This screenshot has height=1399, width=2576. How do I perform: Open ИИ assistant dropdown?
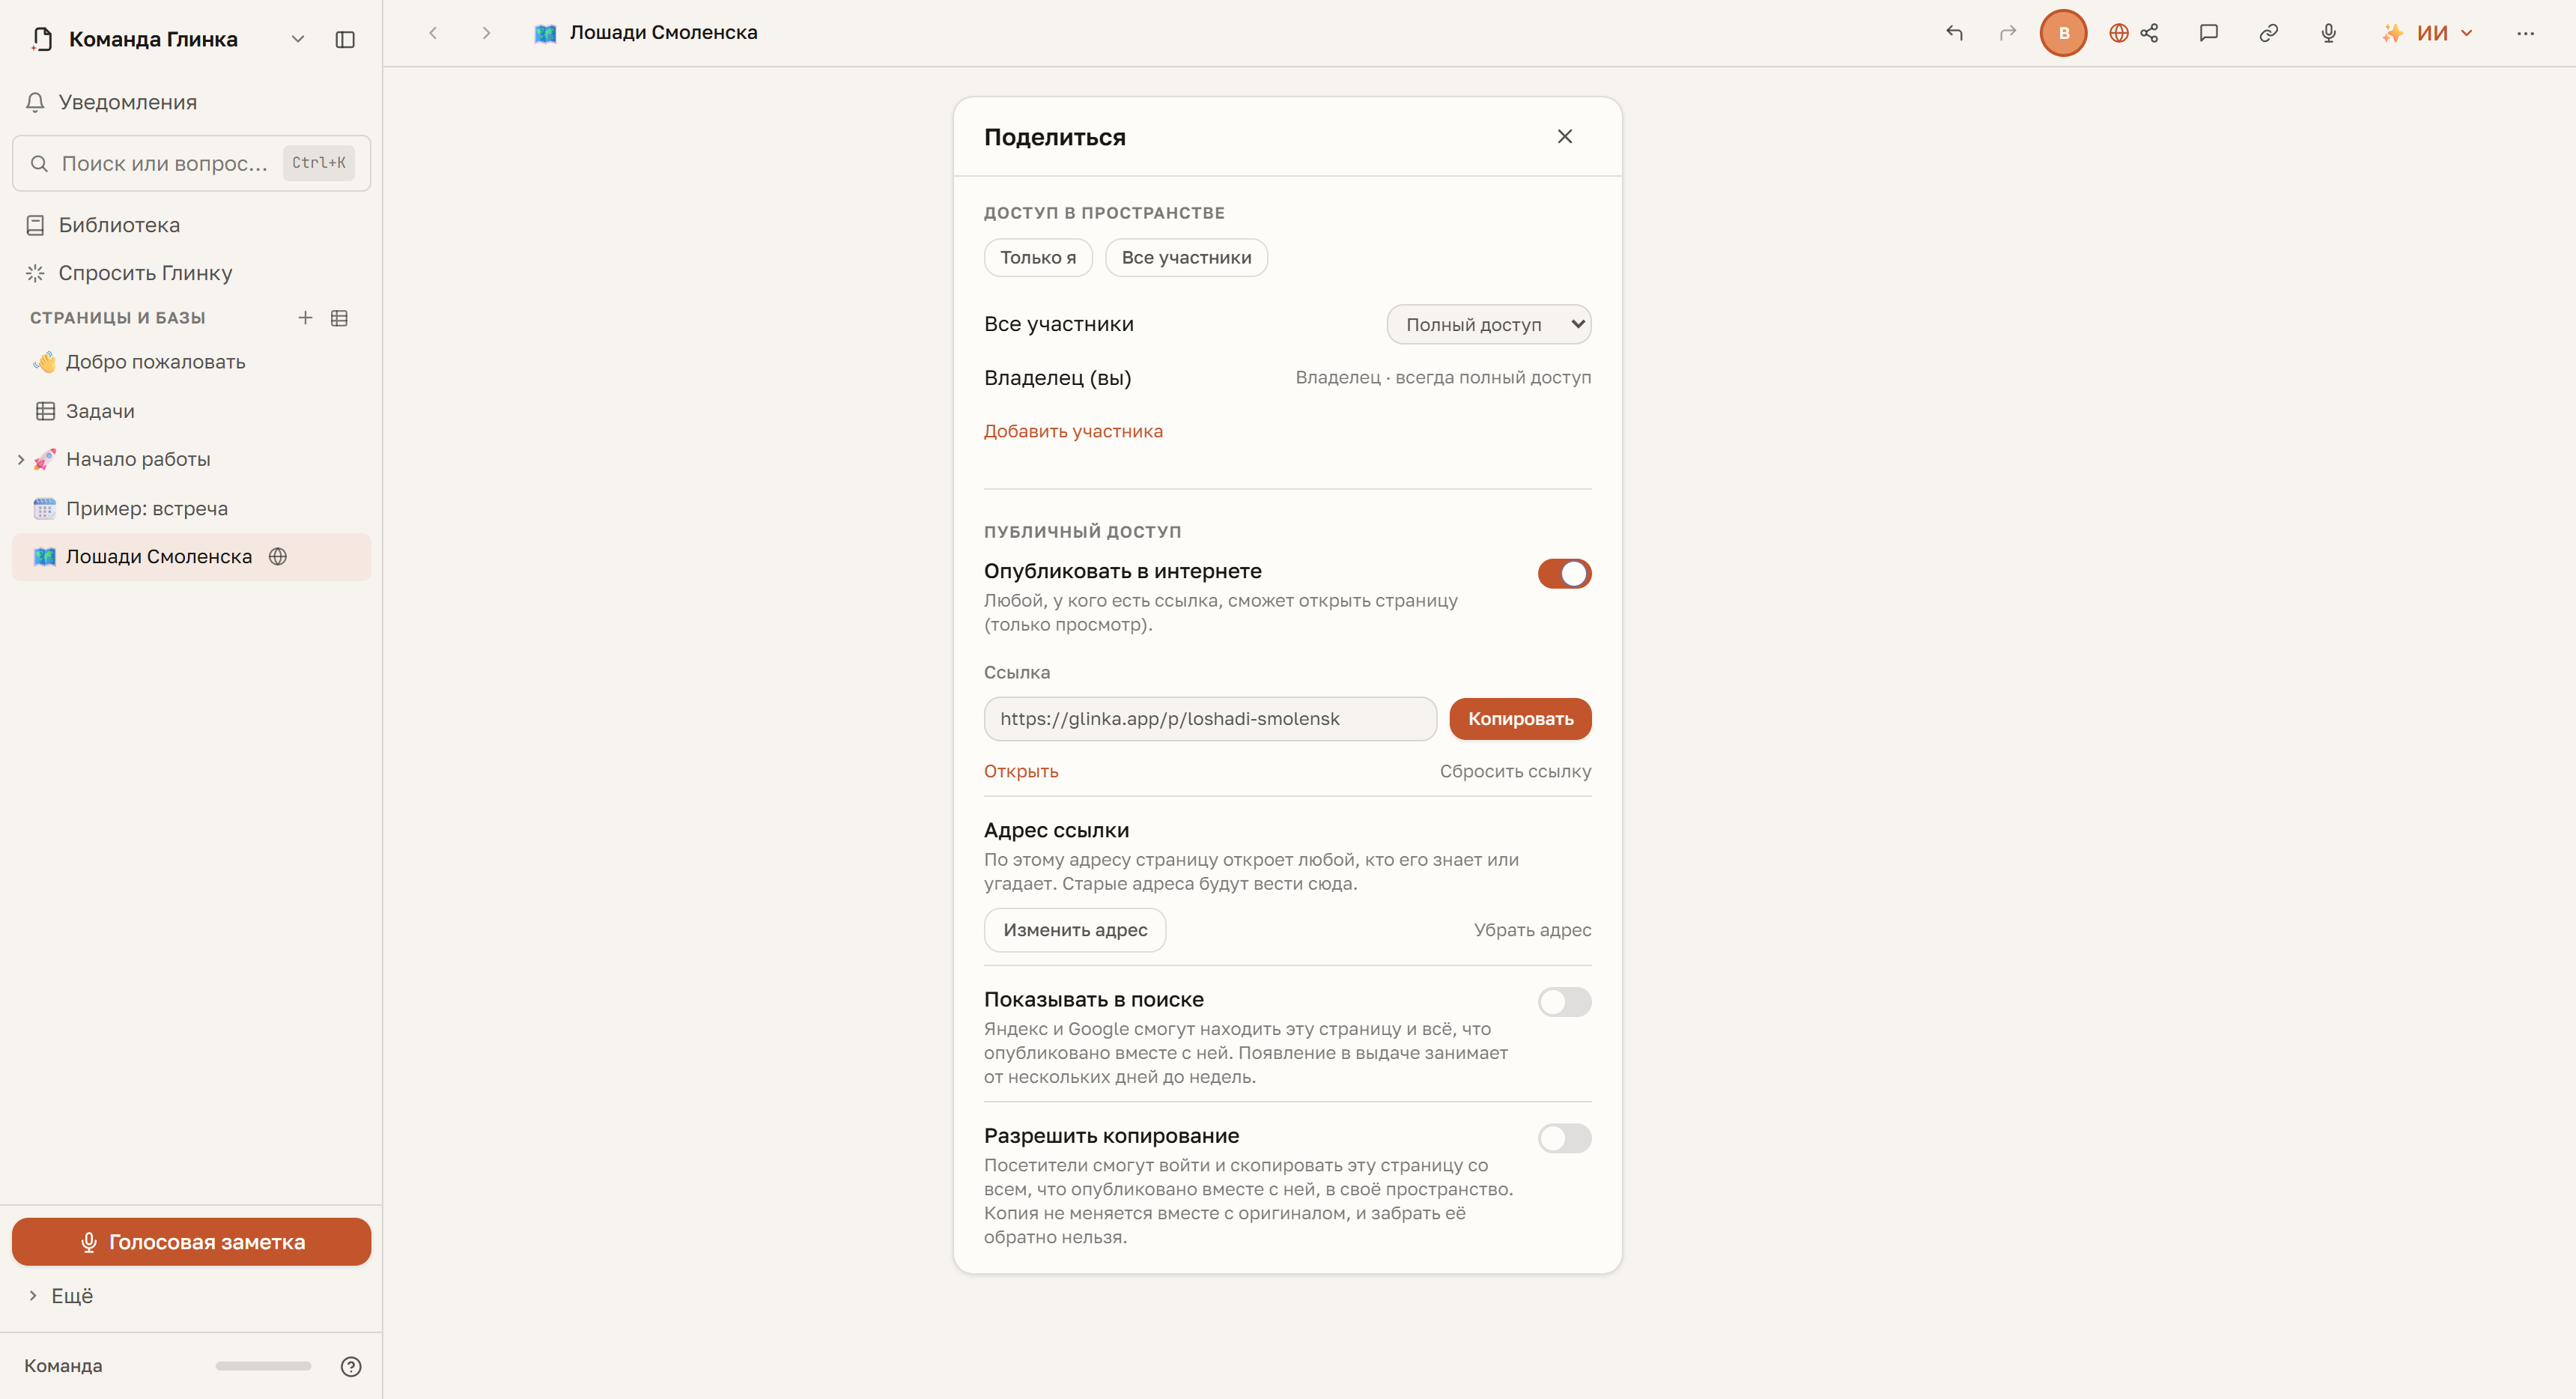(2427, 33)
